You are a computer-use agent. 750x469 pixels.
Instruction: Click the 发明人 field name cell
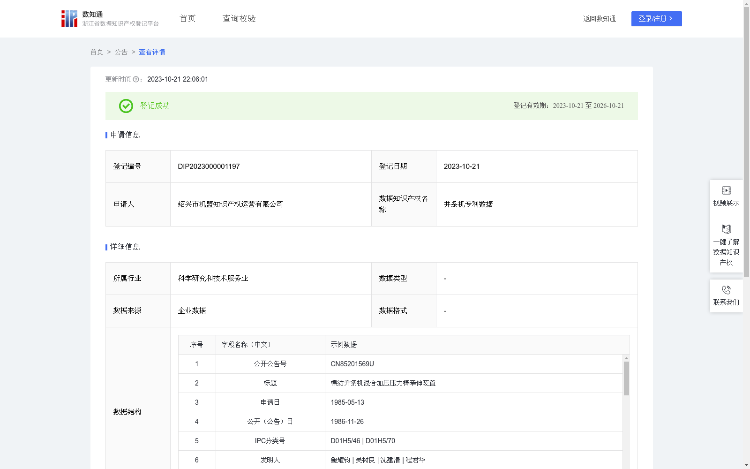click(270, 460)
